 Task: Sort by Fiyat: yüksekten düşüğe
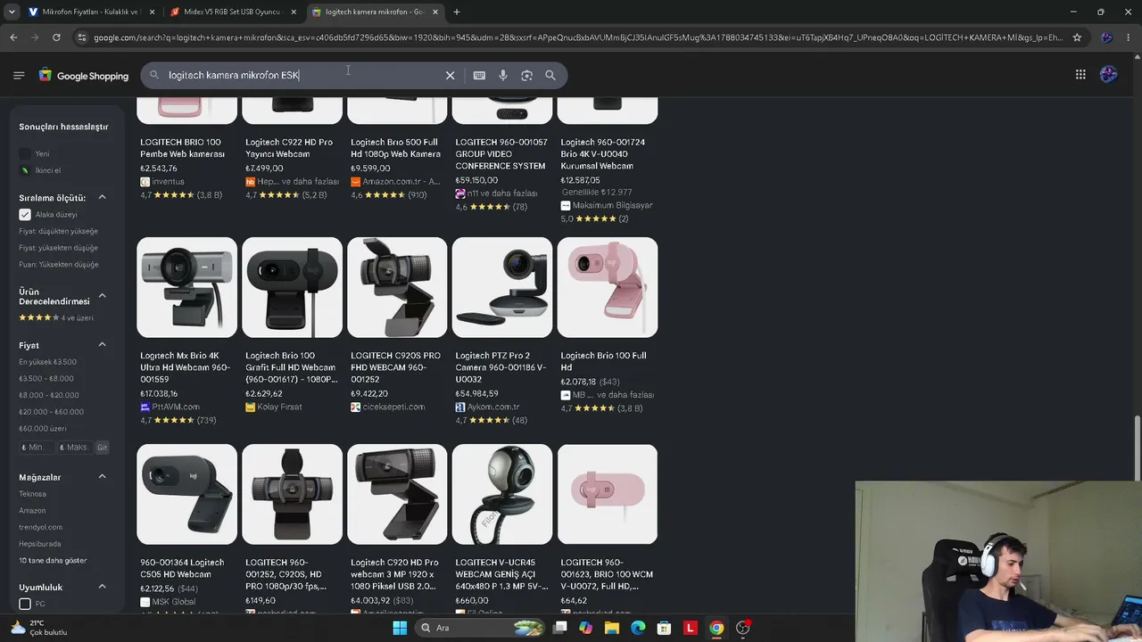(x=59, y=248)
